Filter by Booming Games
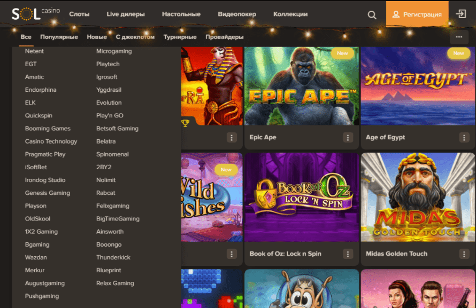The image size is (476, 308). coord(48,129)
